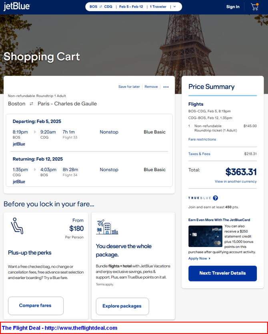This screenshot has width=268, height=334.
Task: Click jetBlue airline logo under returning flight
Action: pos(19,182)
